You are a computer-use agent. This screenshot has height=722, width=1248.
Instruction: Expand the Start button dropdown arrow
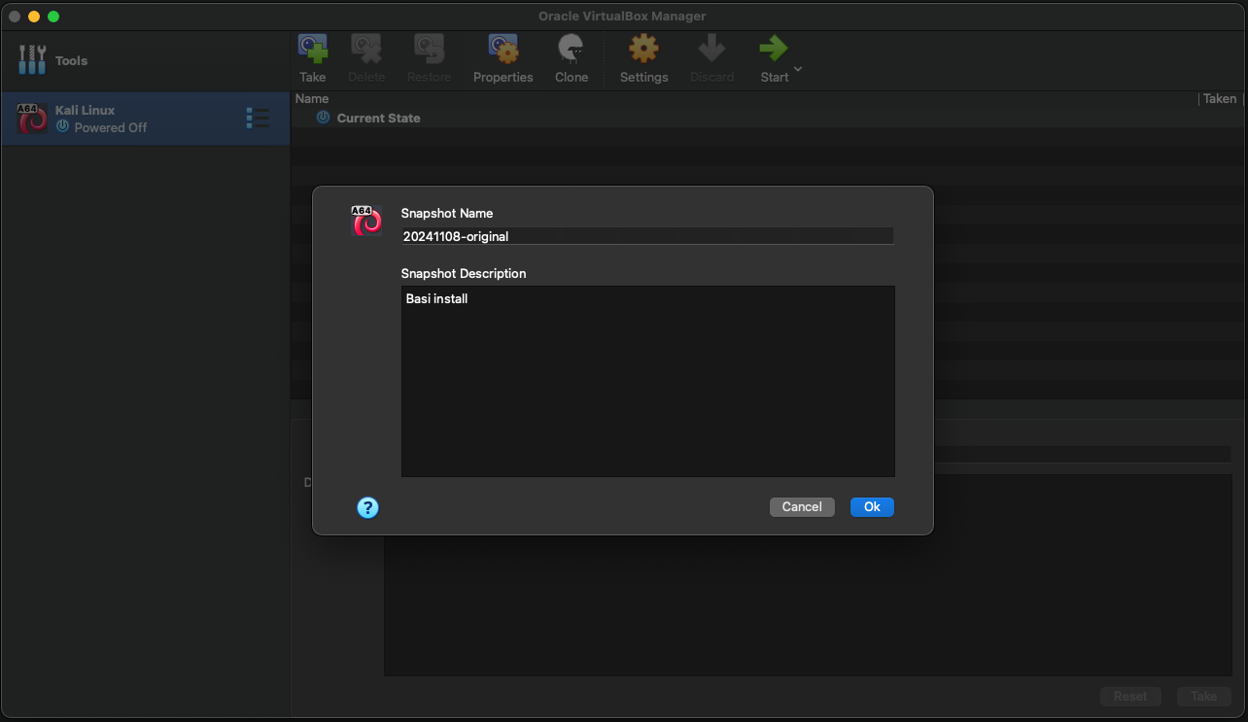(798, 69)
